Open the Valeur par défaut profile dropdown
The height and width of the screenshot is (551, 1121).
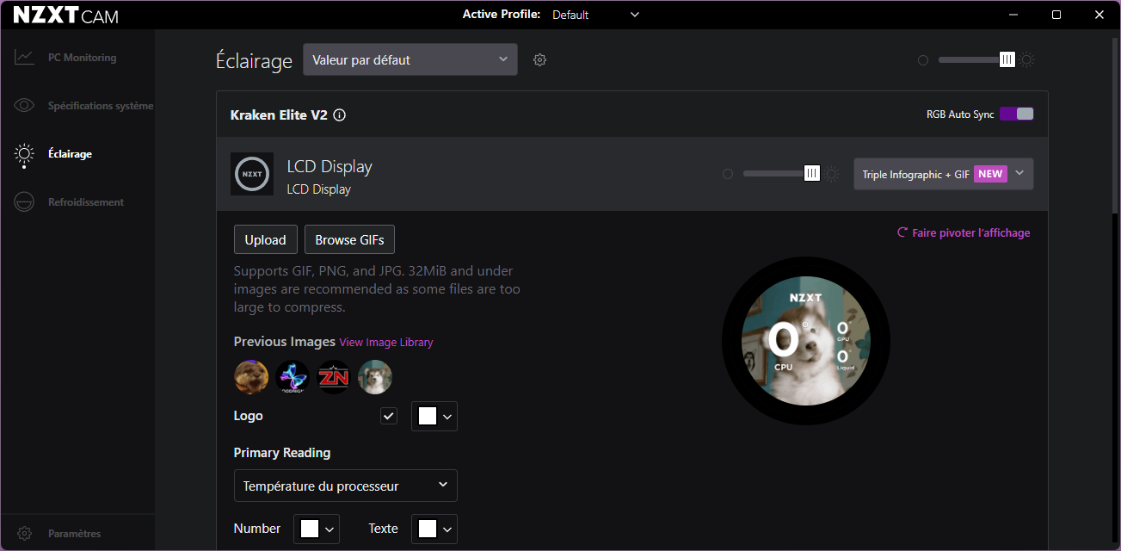click(x=410, y=59)
